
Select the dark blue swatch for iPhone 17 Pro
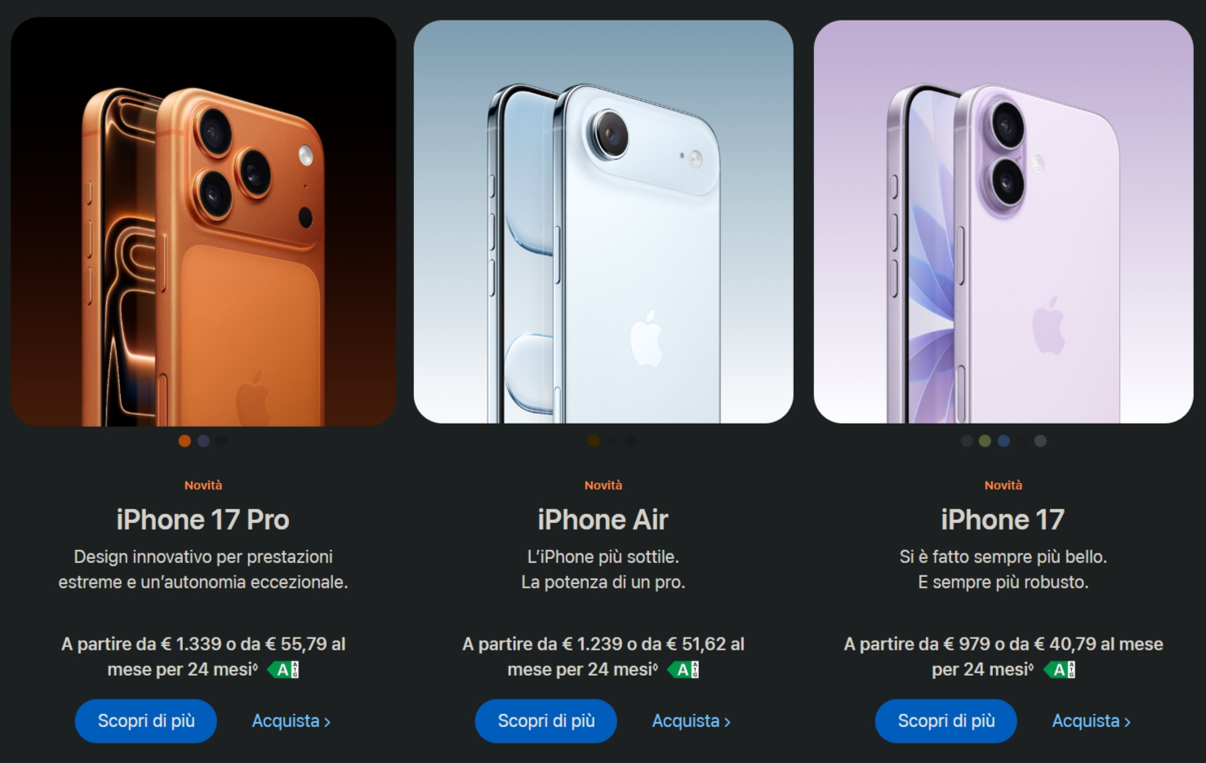[x=203, y=441]
